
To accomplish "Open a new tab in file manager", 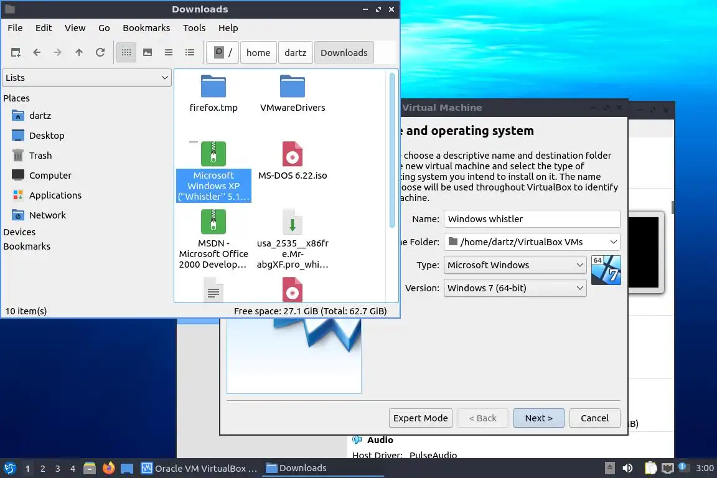I will coord(16,53).
